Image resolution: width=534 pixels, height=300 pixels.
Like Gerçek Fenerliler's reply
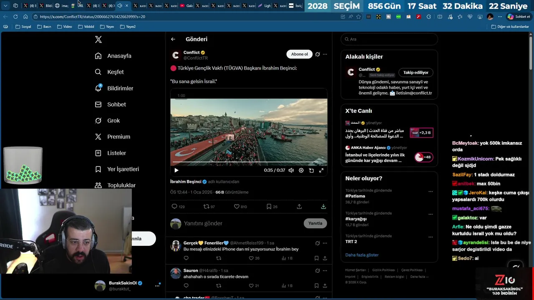254,258
